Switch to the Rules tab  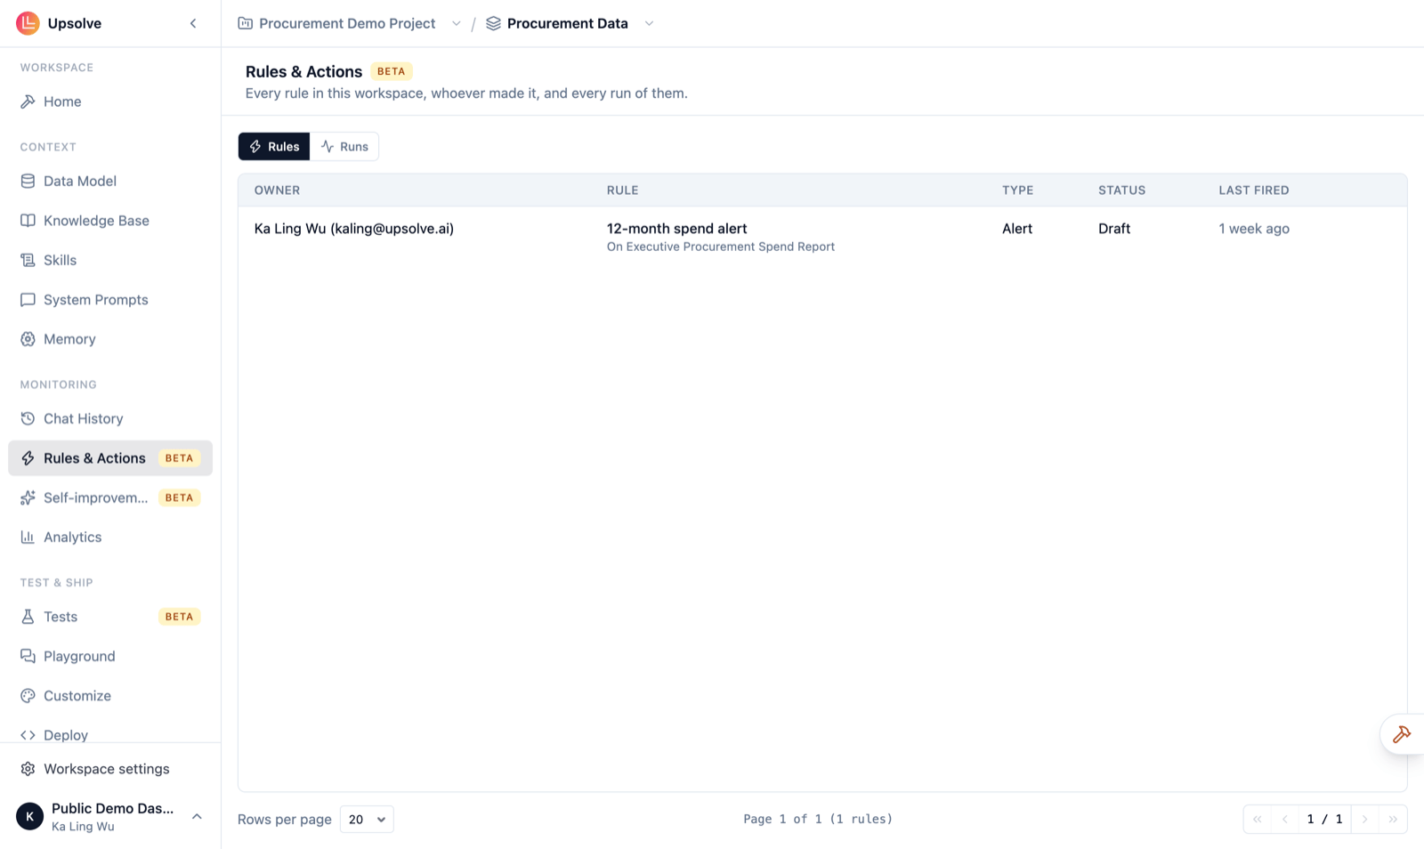point(274,146)
